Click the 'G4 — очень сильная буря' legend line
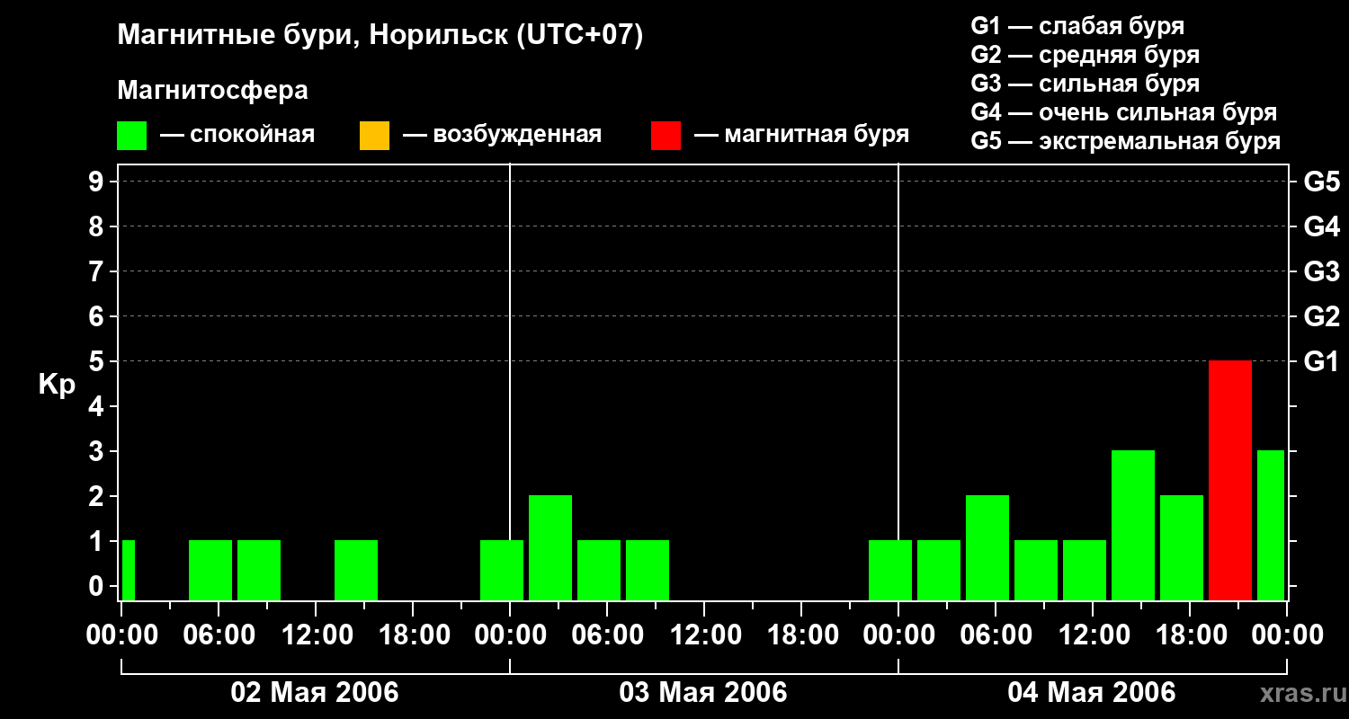1349x719 pixels. click(x=1124, y=112)
